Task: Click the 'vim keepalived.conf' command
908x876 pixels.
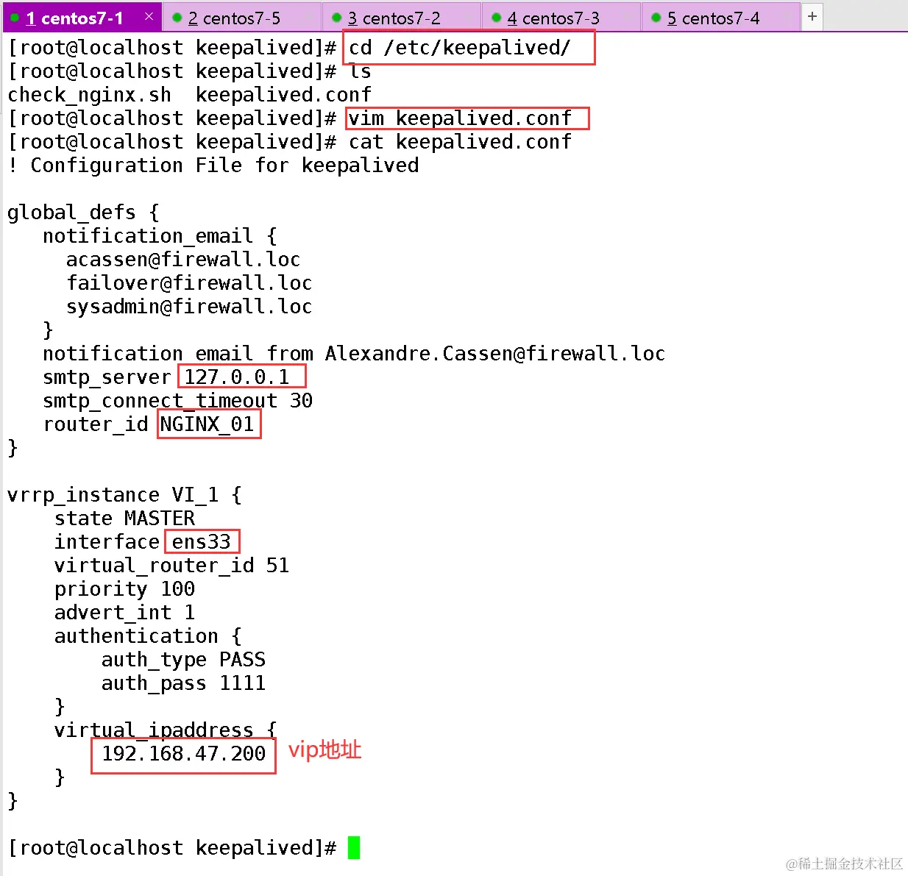Action: coord(460,118)
